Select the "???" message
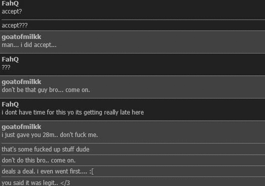This screenshot has height=186, width=265. pos(6,67)
